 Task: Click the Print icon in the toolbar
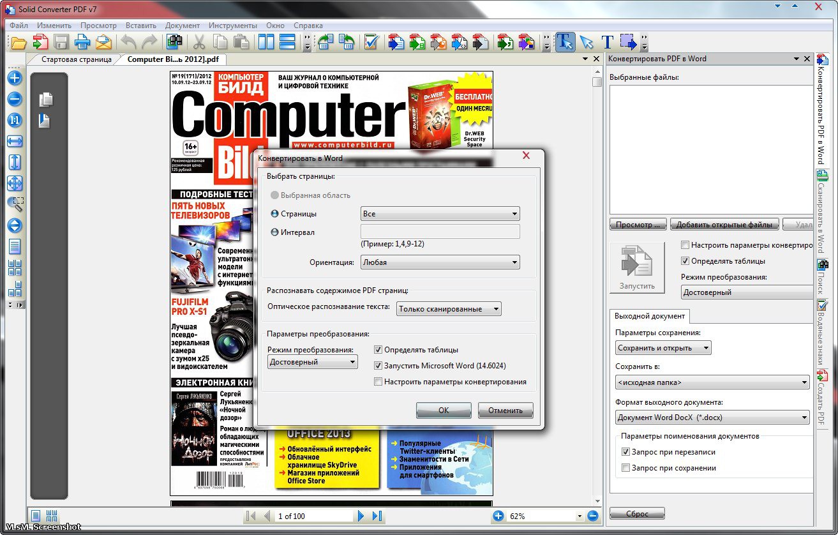point(82,43)
